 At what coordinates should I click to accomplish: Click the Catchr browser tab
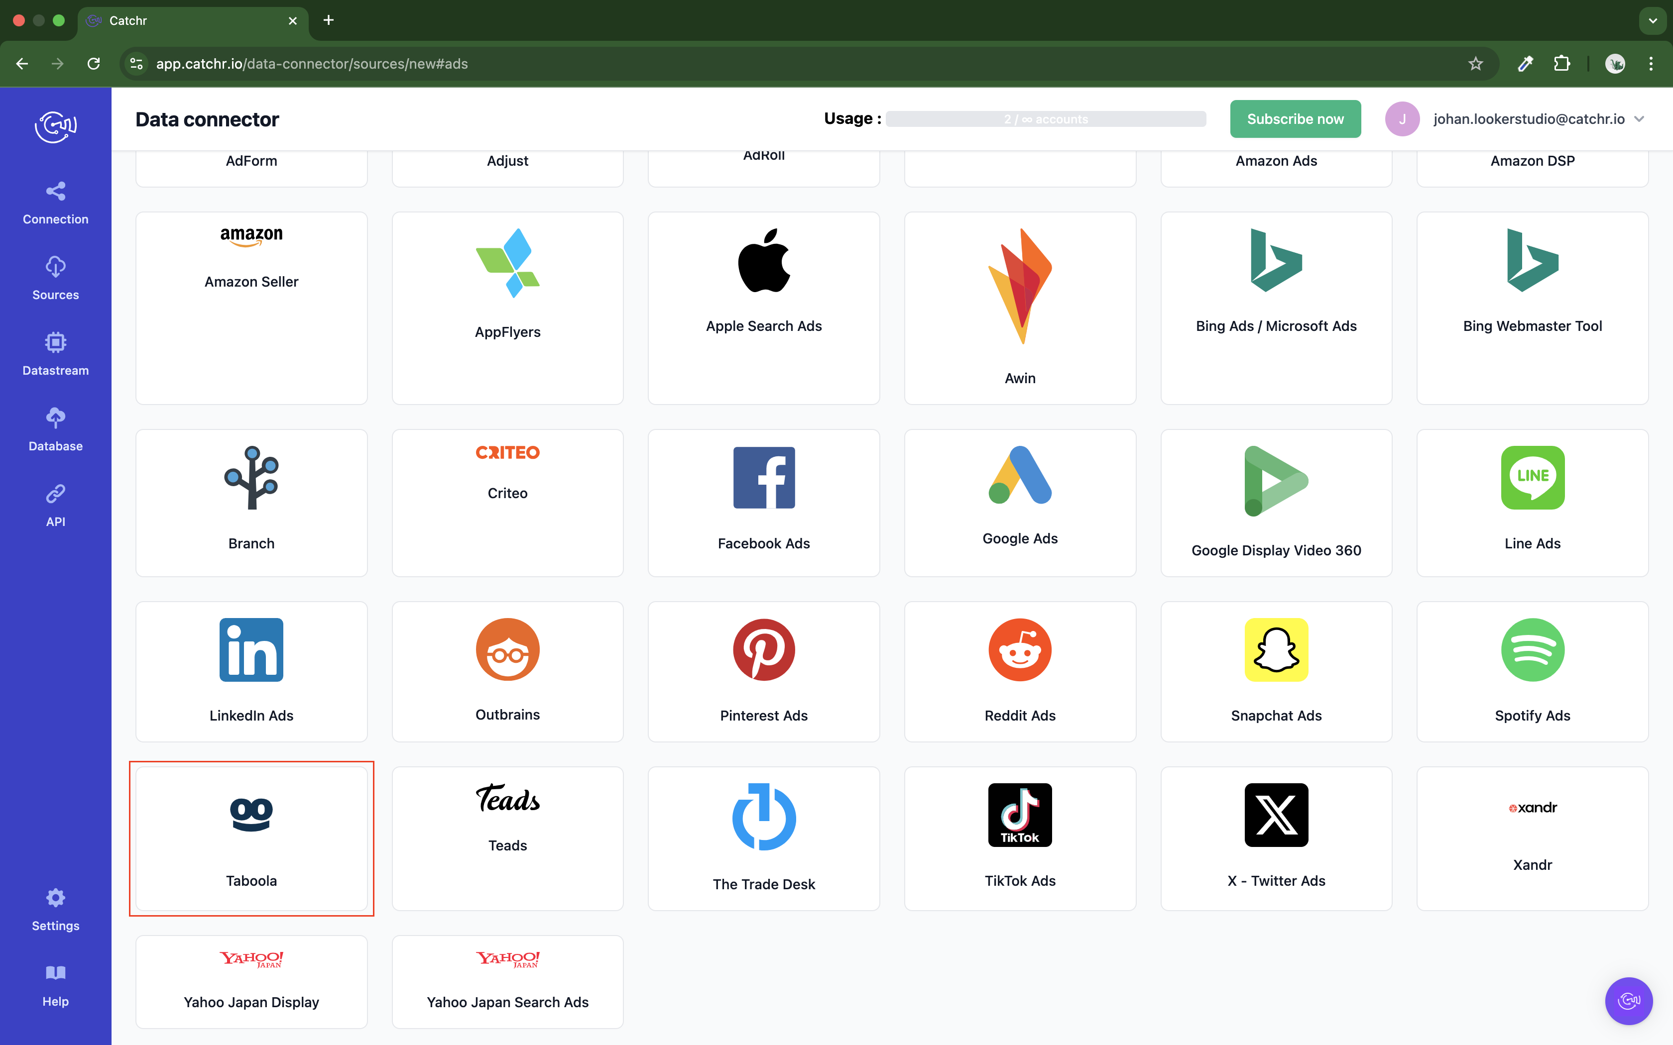pyautogui.click(x=194, y=20)
